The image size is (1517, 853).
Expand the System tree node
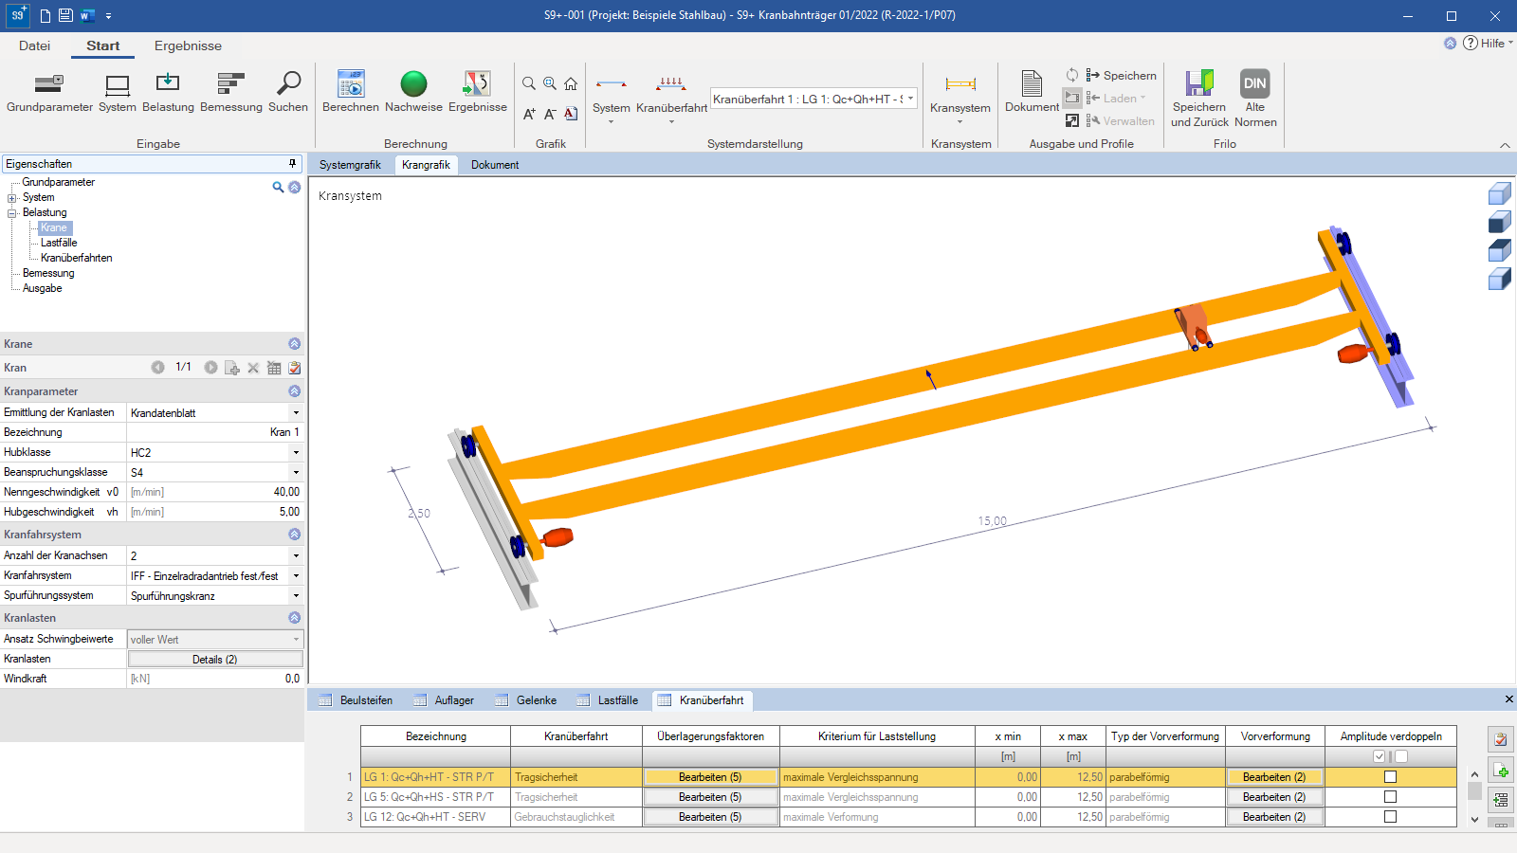[x=12, y=198]
